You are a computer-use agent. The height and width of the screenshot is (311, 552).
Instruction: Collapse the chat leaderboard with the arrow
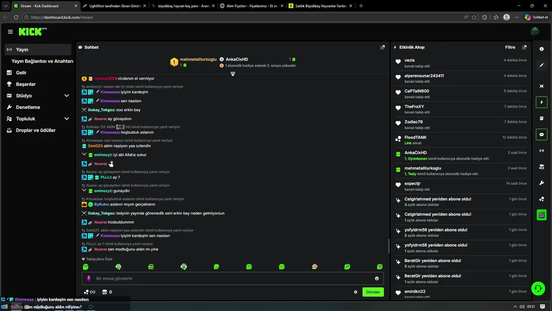click(x=233, y=74)
